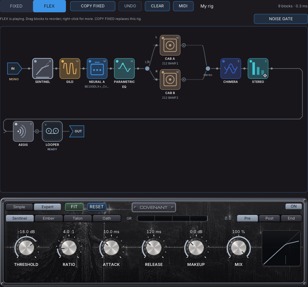Select the Chimera modulation block
The width and height of the screenshot is (308, 287).
(x=231, y=69)
